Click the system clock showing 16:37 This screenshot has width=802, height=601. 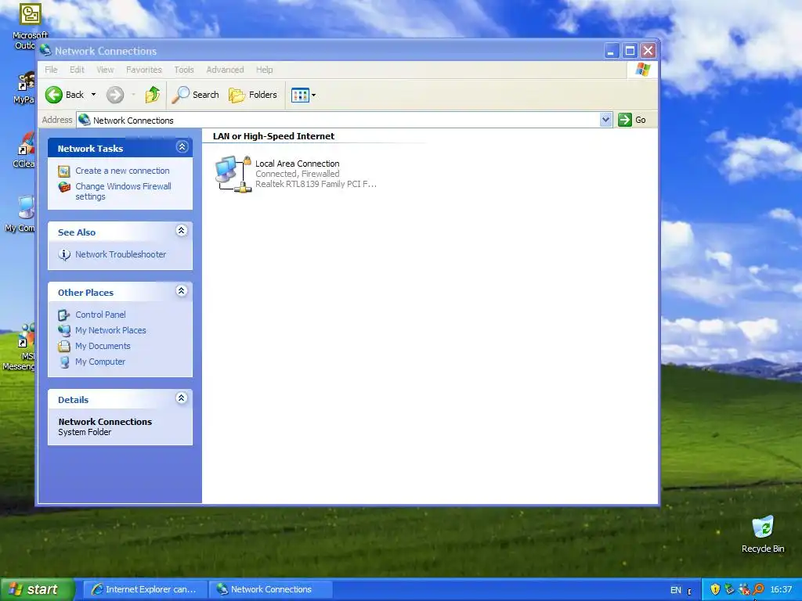tap(781, 590)
